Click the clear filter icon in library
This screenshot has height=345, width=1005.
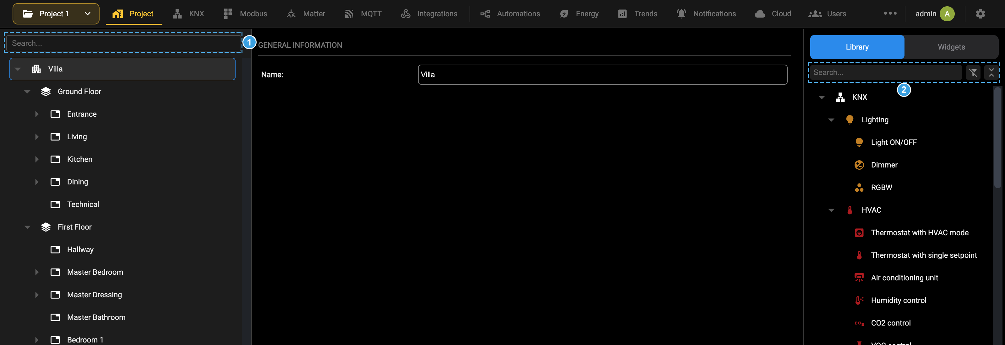(x=973, y=72)
